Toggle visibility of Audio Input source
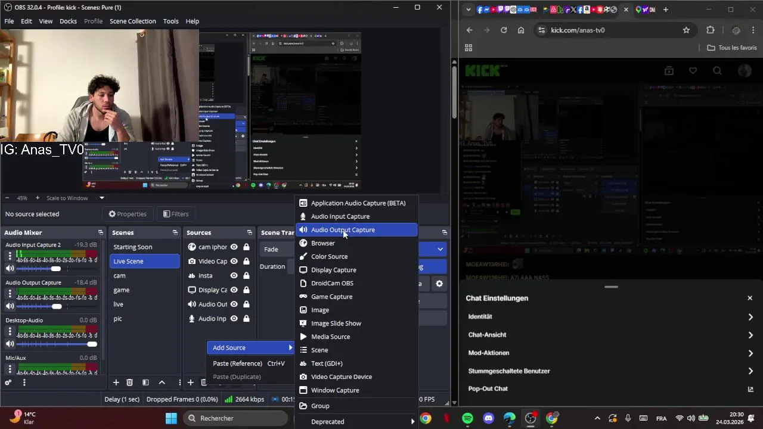Image resolution: width=763 pixels, height=429 pixels. [234, 318]
